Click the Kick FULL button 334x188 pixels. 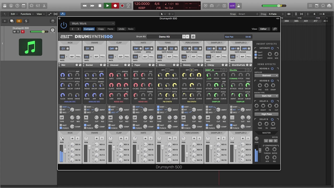[x=78, y=57]
